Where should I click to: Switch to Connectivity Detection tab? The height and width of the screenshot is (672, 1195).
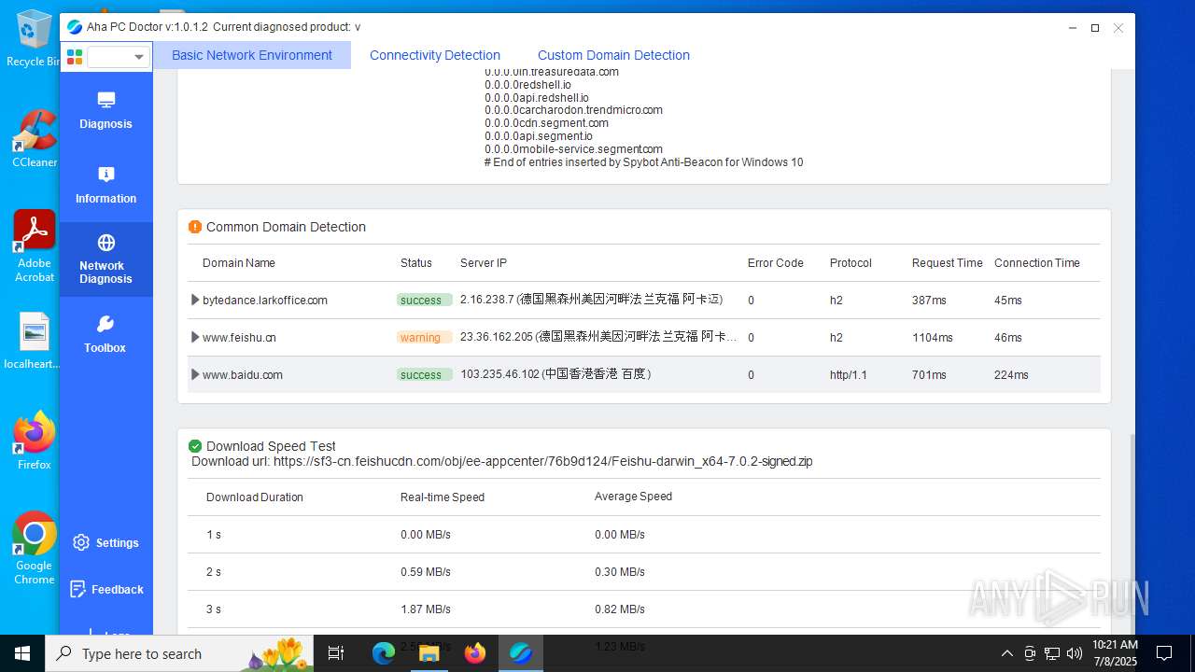tap(435, 55)
